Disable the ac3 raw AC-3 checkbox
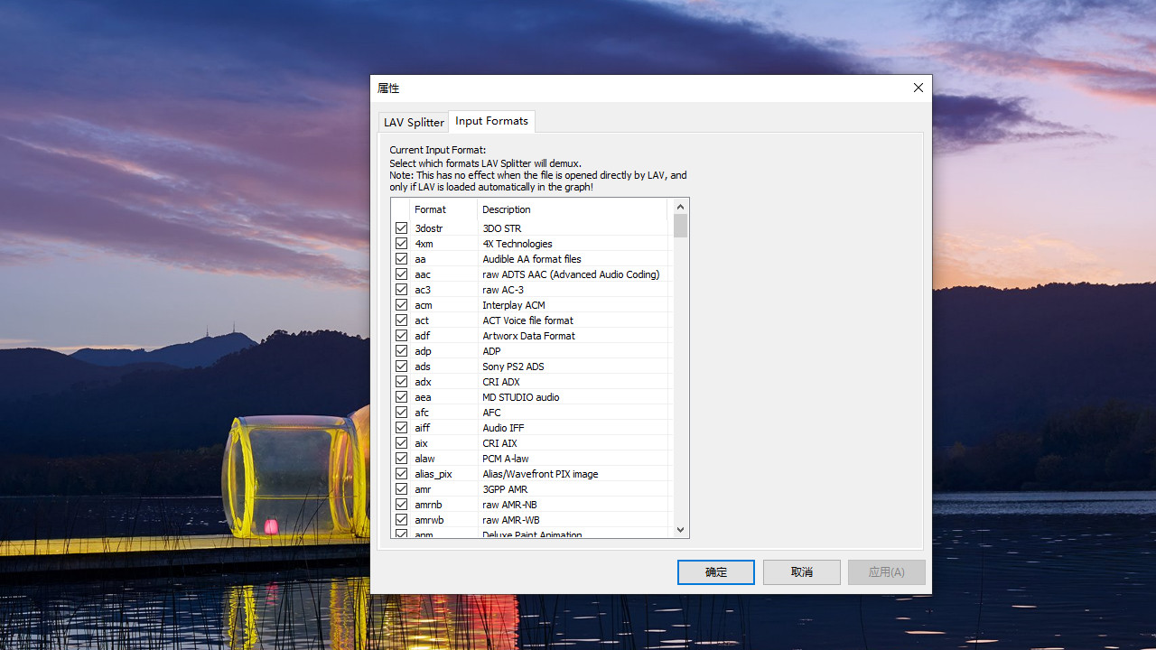 401,290
